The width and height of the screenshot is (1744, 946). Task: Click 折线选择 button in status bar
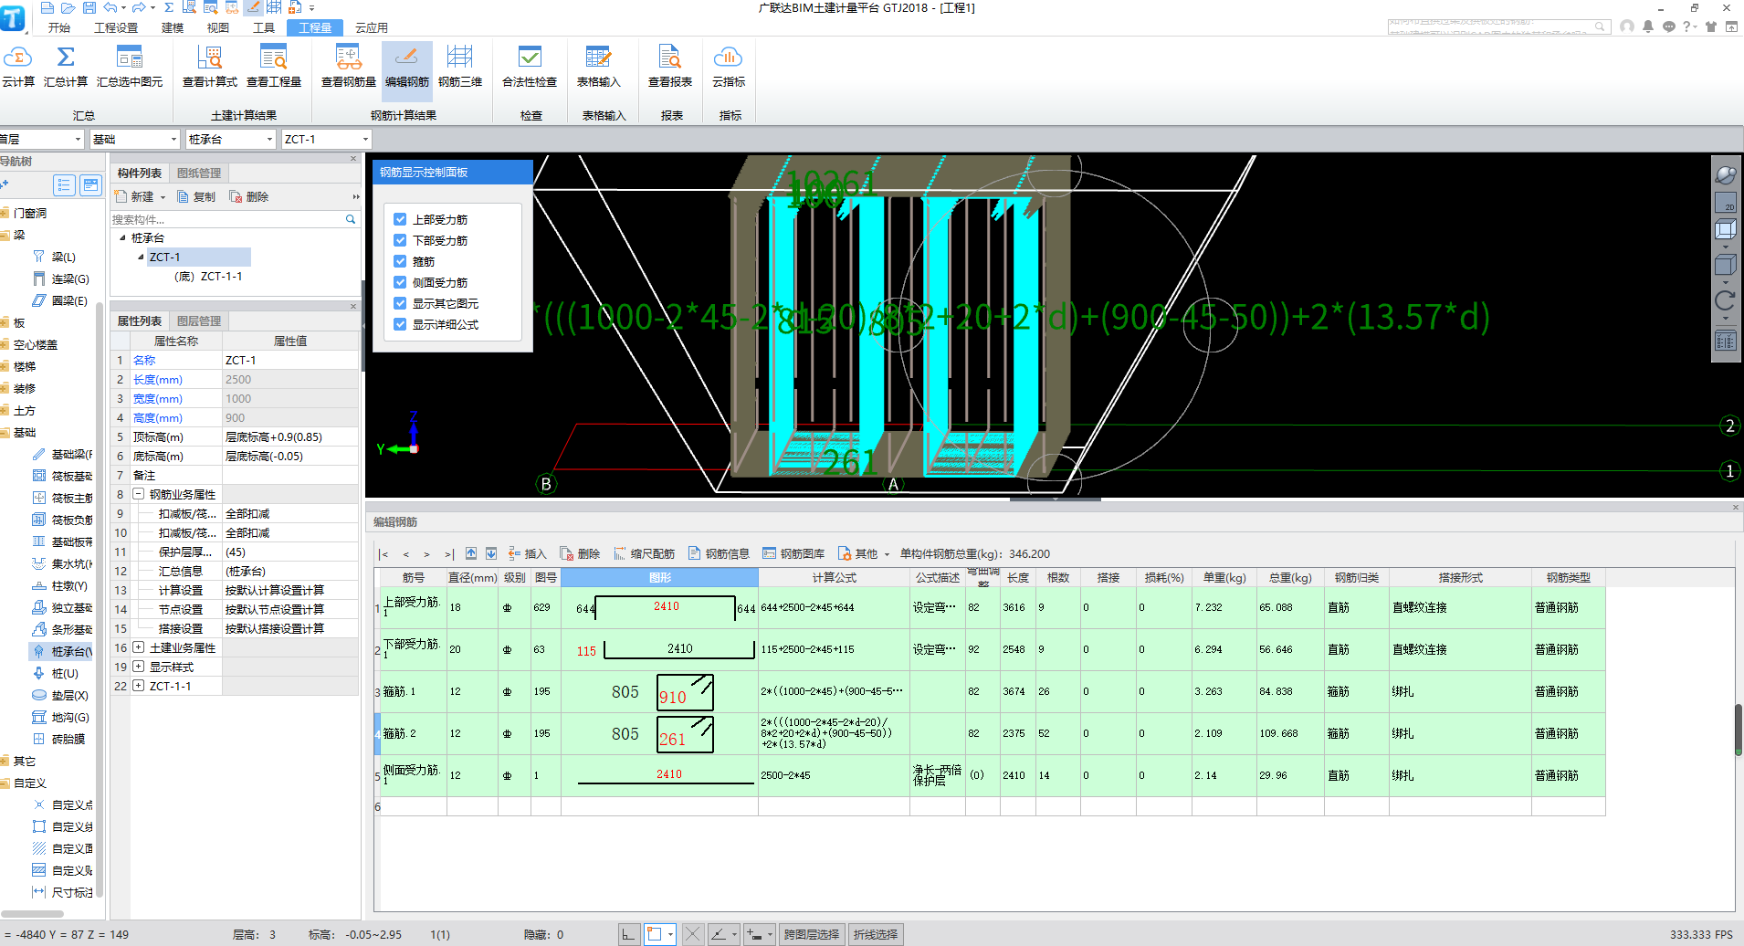[x=876, y=934]
